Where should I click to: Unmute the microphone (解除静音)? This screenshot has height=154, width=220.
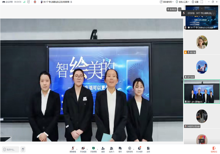tap(73, 150)
